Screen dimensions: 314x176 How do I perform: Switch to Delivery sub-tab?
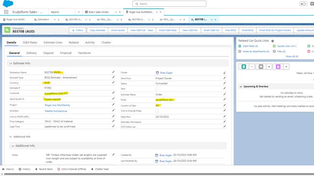coord(31,53)
